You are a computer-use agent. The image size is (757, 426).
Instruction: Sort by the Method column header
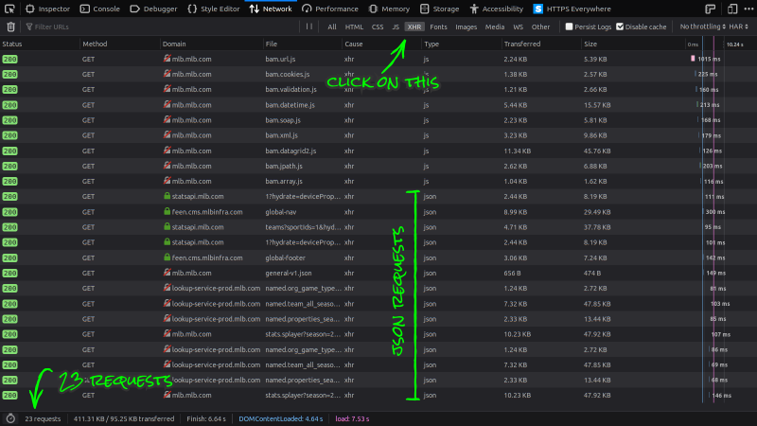pyautogui.click(x=120, y=44)
